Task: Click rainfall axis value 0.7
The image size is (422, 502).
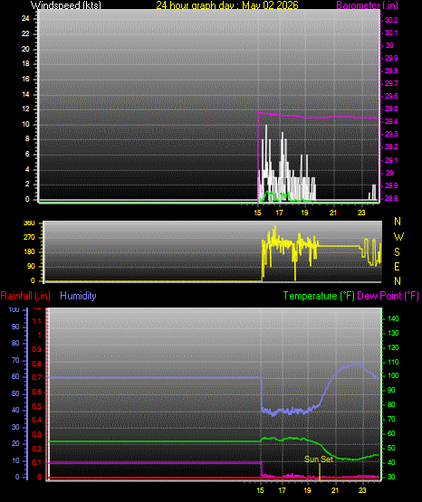Action: tap(37, 377)
